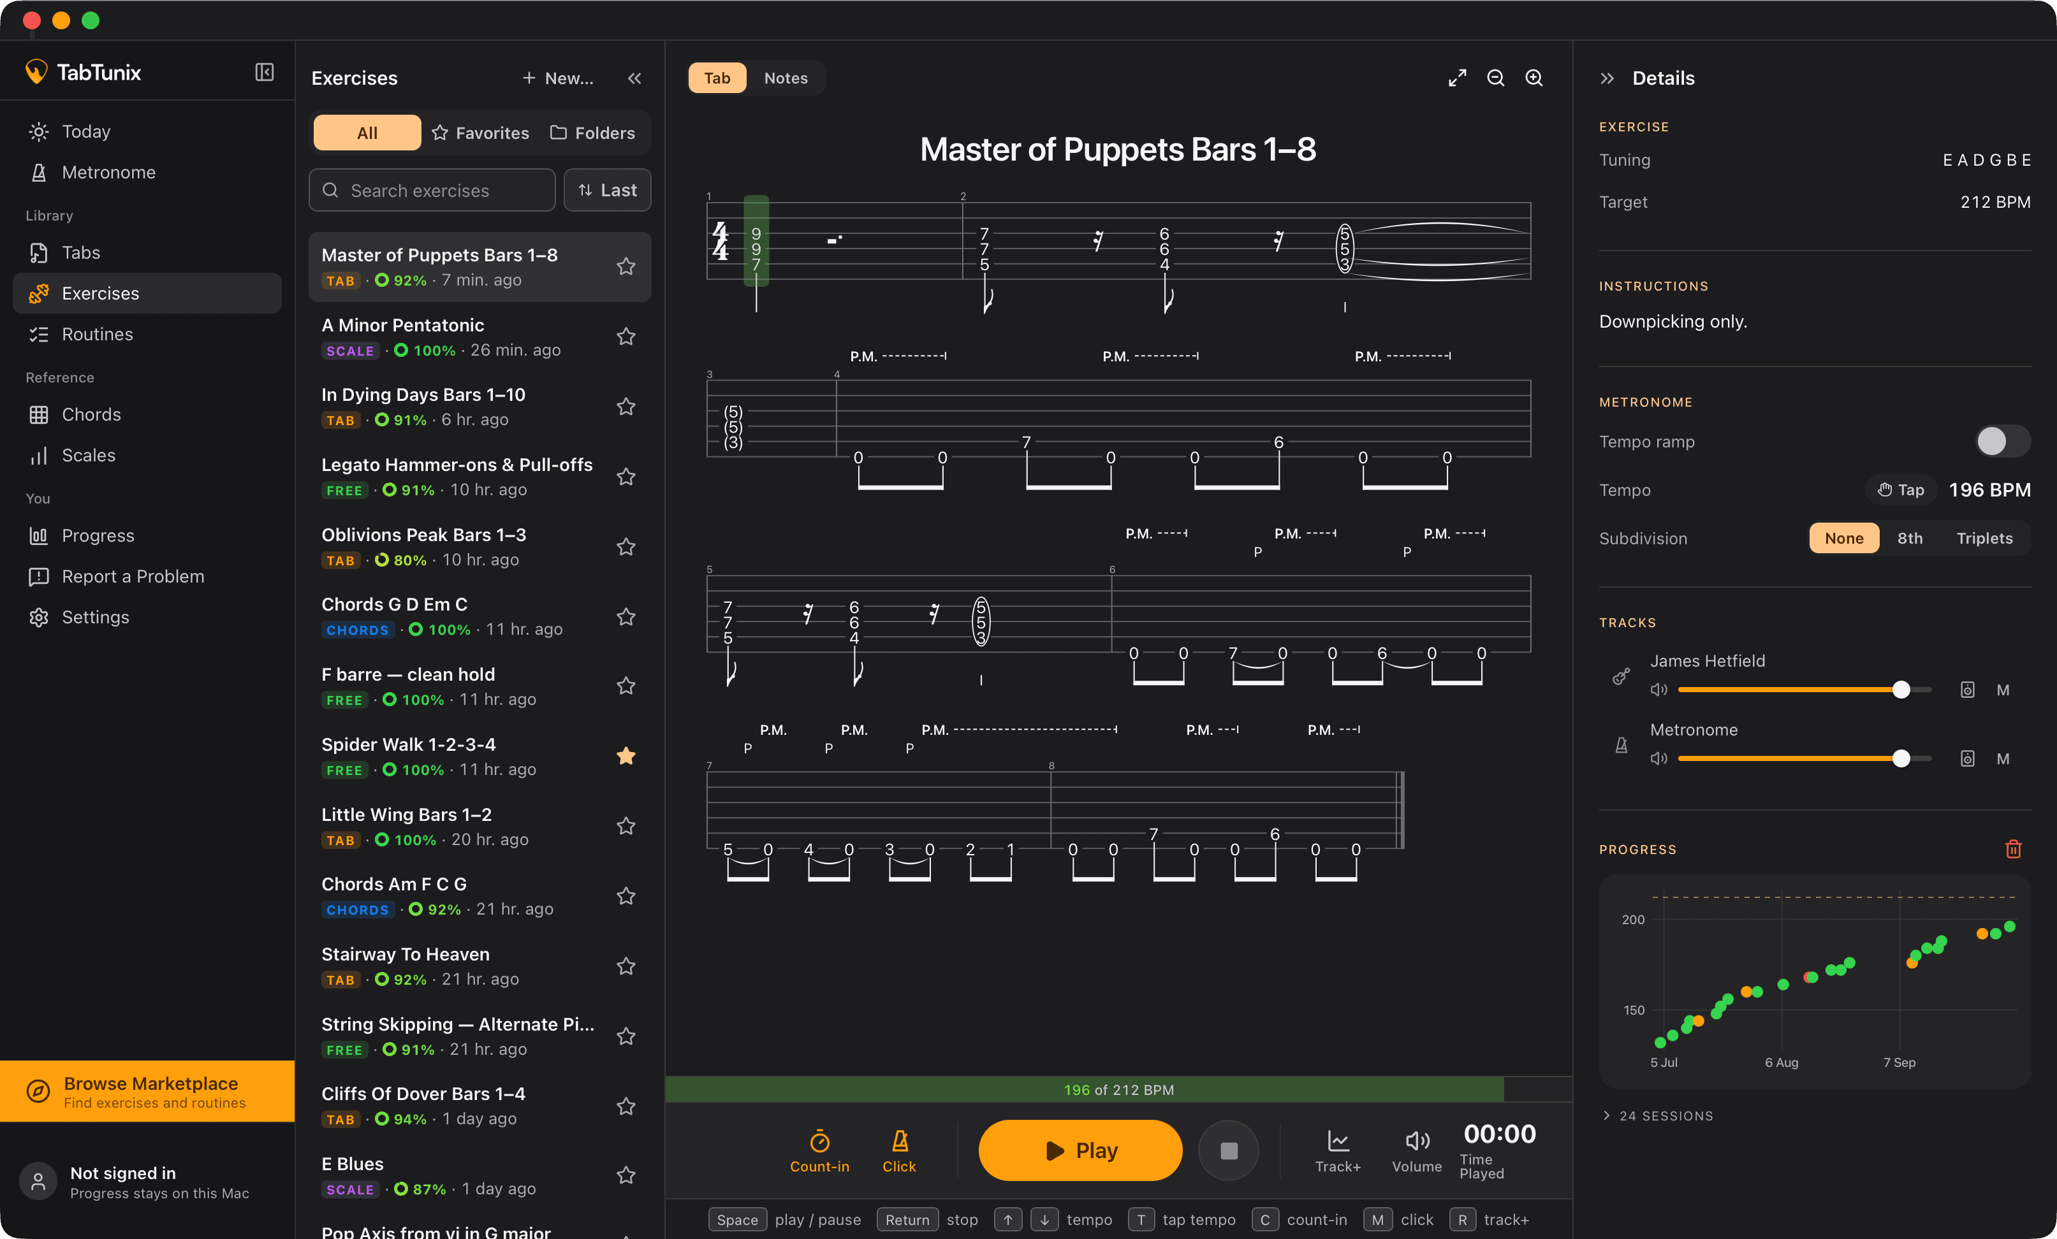Open the Scales reference in sidebar
This screenshot has height=1239, width=2057.
click(x=147, y=456)
